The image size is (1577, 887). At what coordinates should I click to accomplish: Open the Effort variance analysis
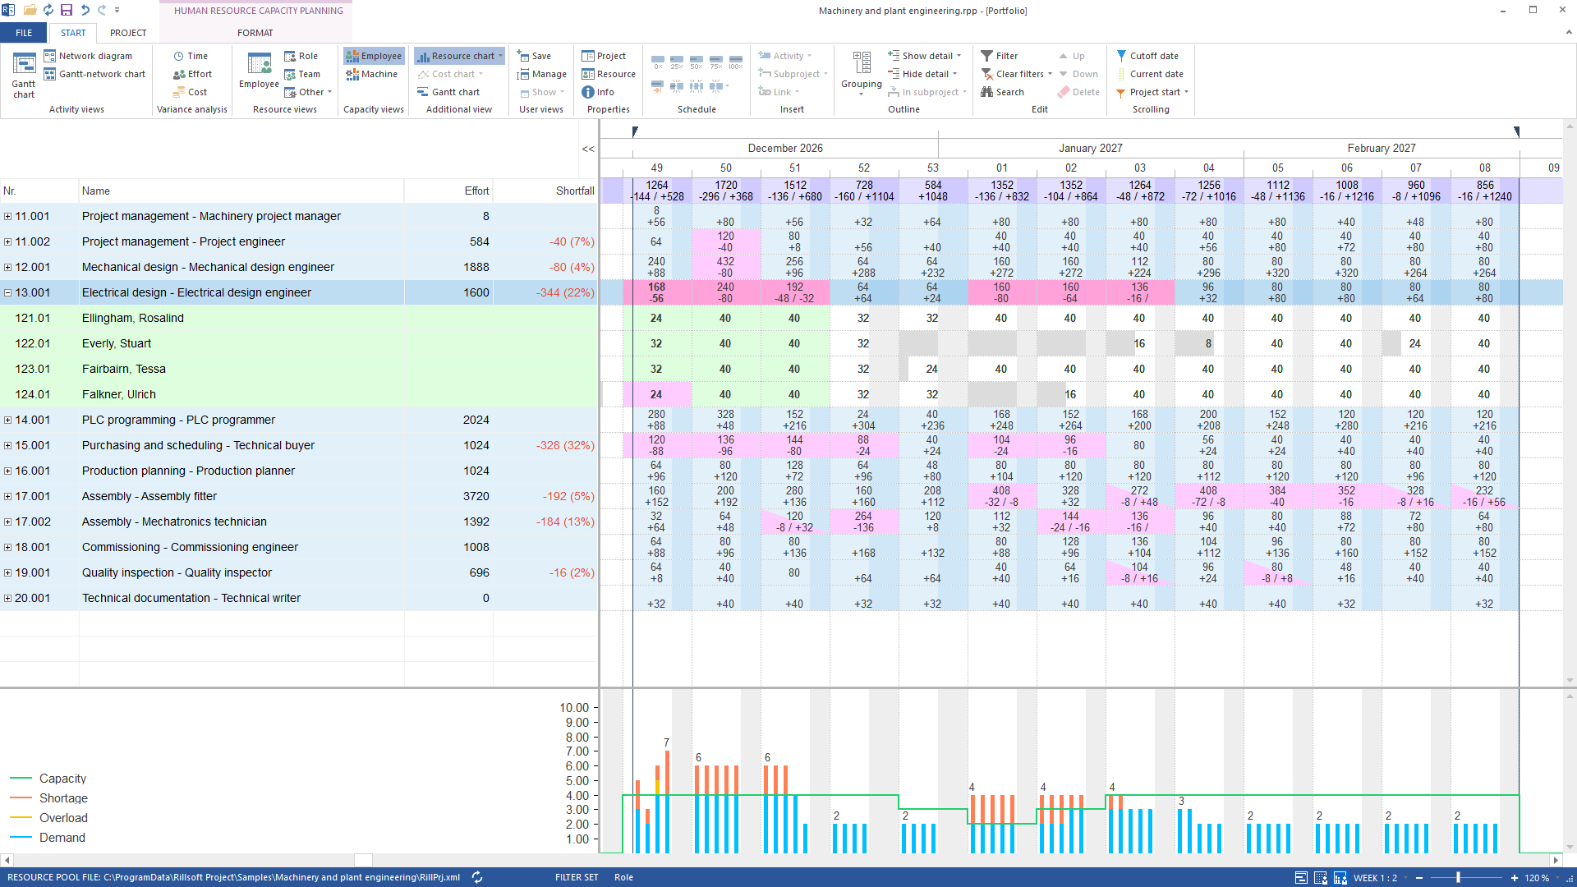[x=192, y=74]
